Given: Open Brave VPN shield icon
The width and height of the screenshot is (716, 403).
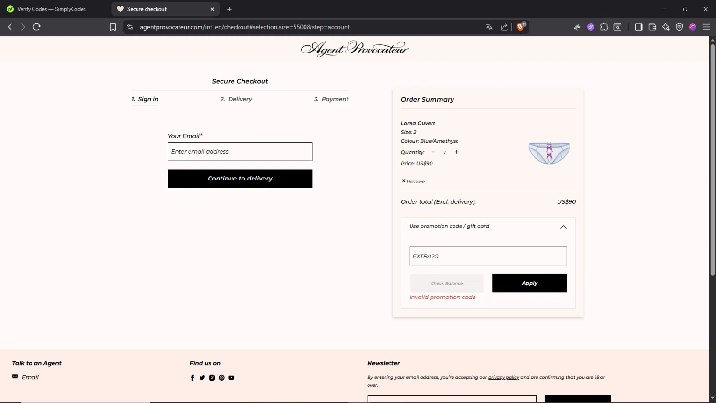Looking at the screenshot, I should [x=679, y=27].
